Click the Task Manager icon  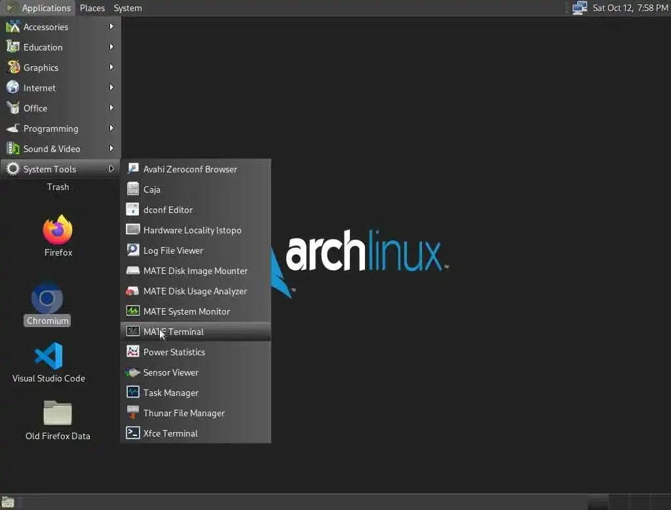click(x=132, y=392)
